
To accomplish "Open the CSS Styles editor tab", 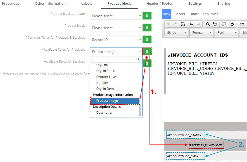I will (211, 14).
